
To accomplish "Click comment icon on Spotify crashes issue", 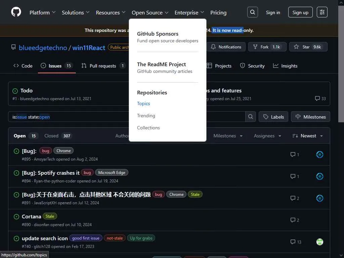I will click(293, 176).
